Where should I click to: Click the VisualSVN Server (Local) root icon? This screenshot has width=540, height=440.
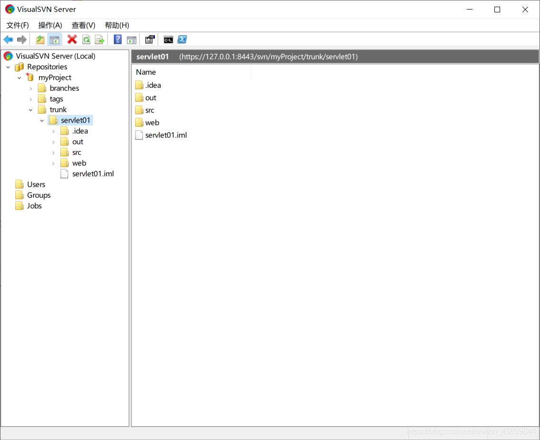click(8, 56)
